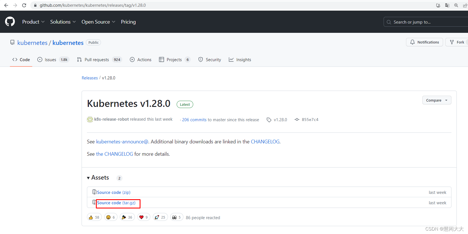
Task: Click the Public visibility badge
Action: [93, 42]
